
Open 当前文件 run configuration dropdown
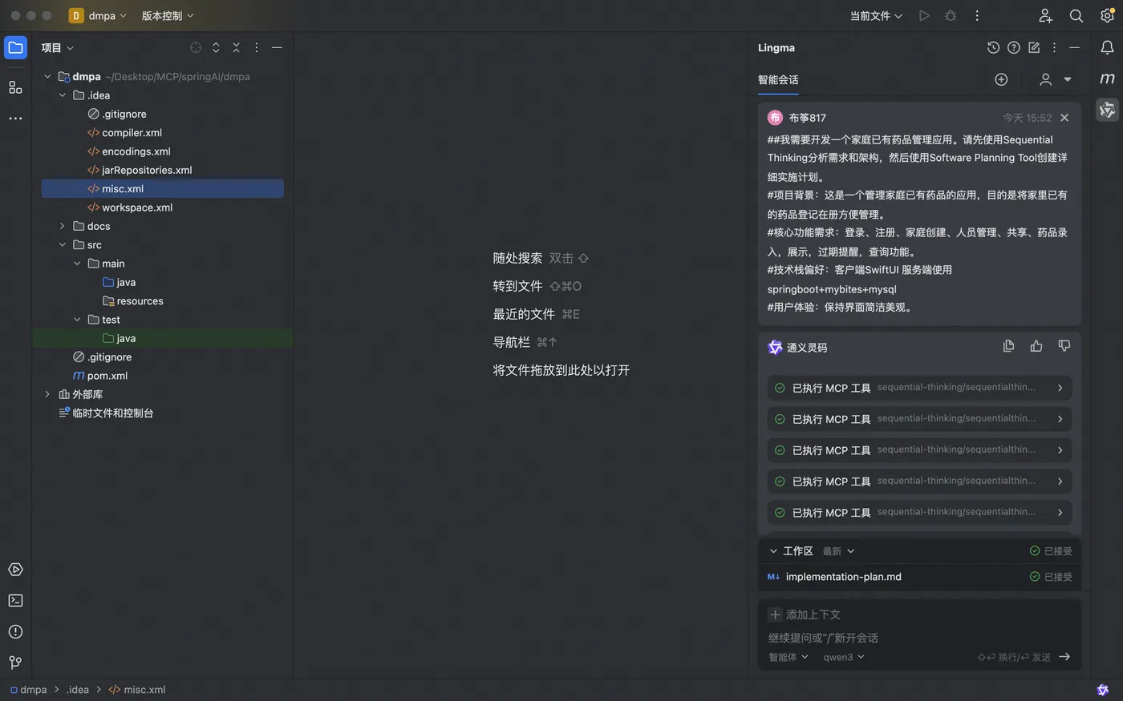(876, 15)
